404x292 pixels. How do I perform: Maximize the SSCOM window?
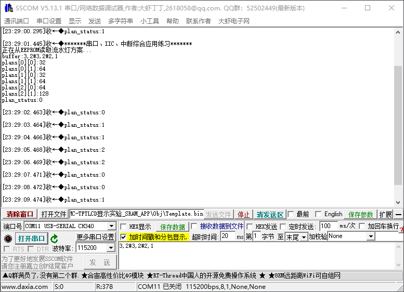coord(368,8)
